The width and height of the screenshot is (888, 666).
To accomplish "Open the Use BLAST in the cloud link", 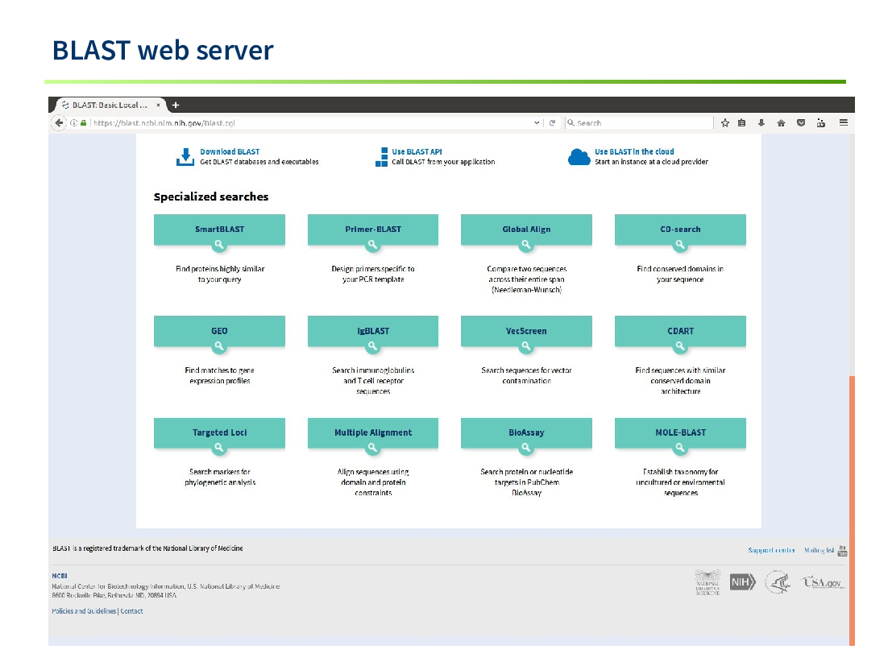I will tap(634, 151).
